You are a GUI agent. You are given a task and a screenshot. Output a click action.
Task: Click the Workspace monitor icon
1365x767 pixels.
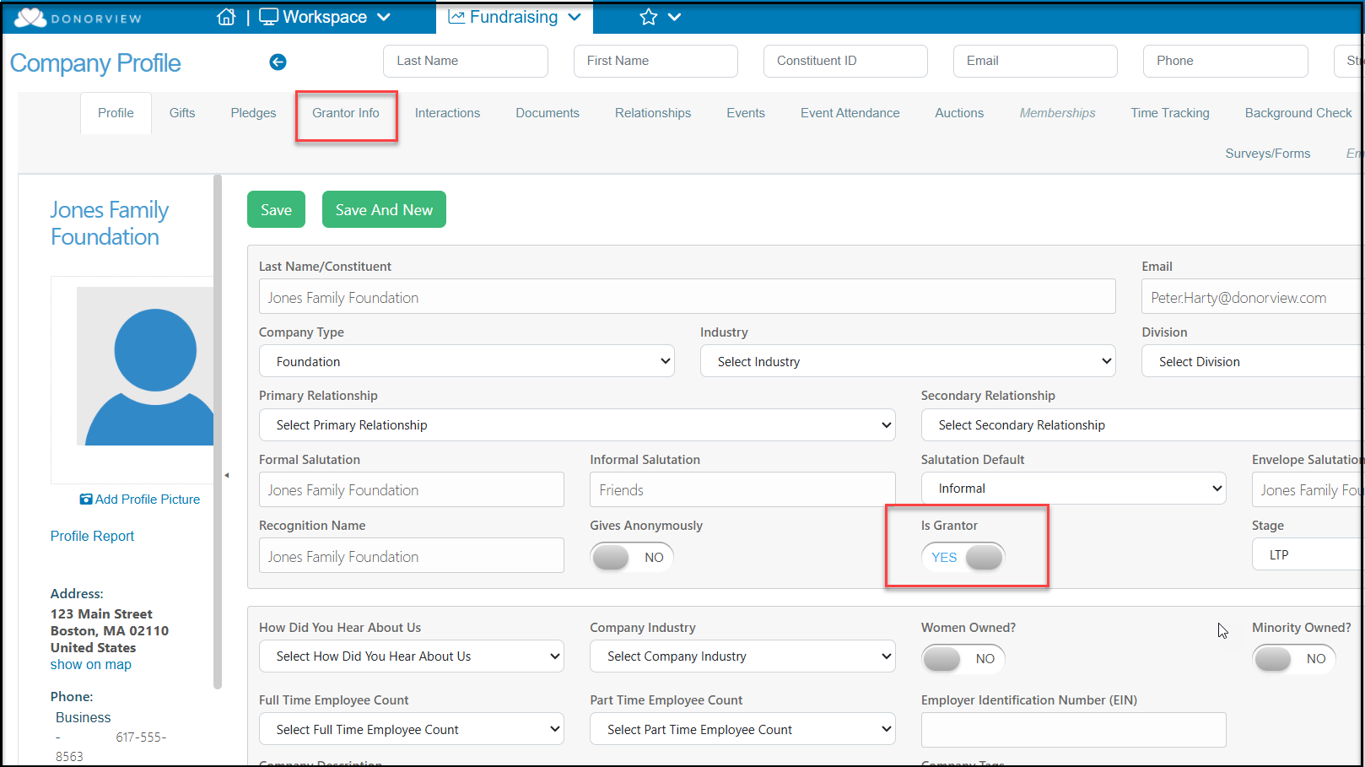pos(268,17)
